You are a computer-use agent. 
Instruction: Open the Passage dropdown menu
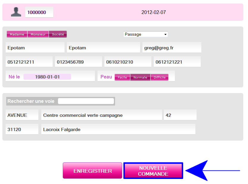pos(146,34)
